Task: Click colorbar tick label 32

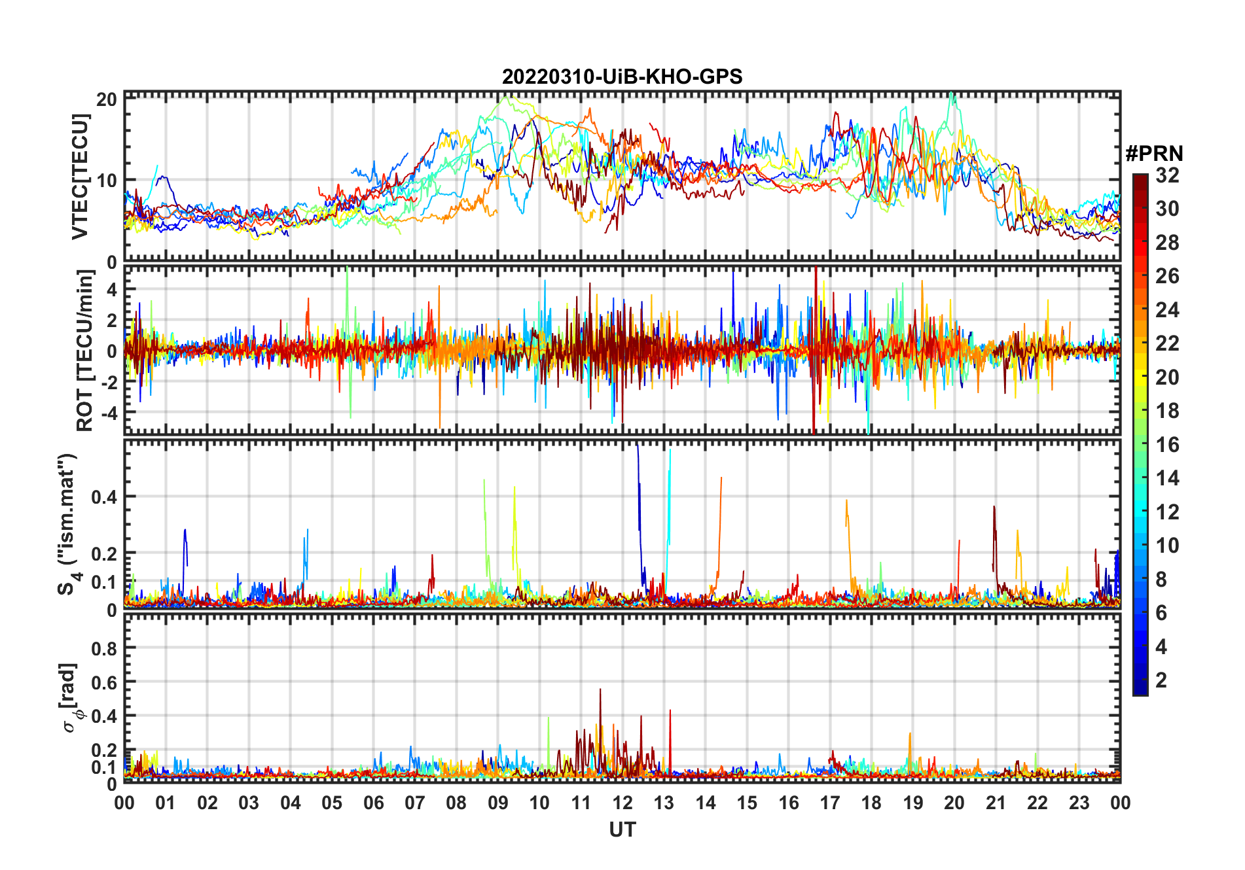Action: coord(1167,175)
